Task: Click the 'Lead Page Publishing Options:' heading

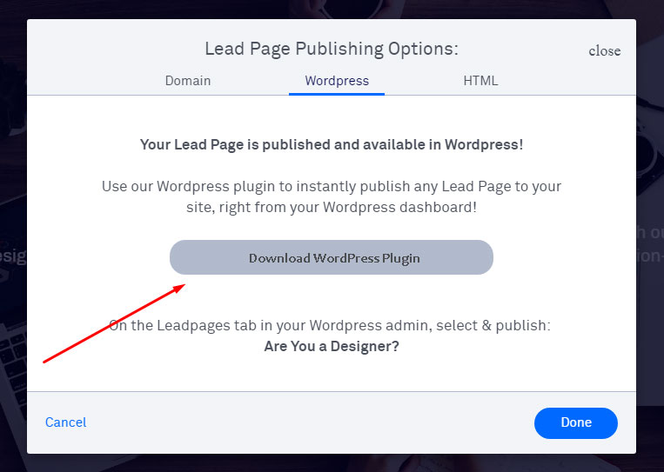Action: [332, 49]
